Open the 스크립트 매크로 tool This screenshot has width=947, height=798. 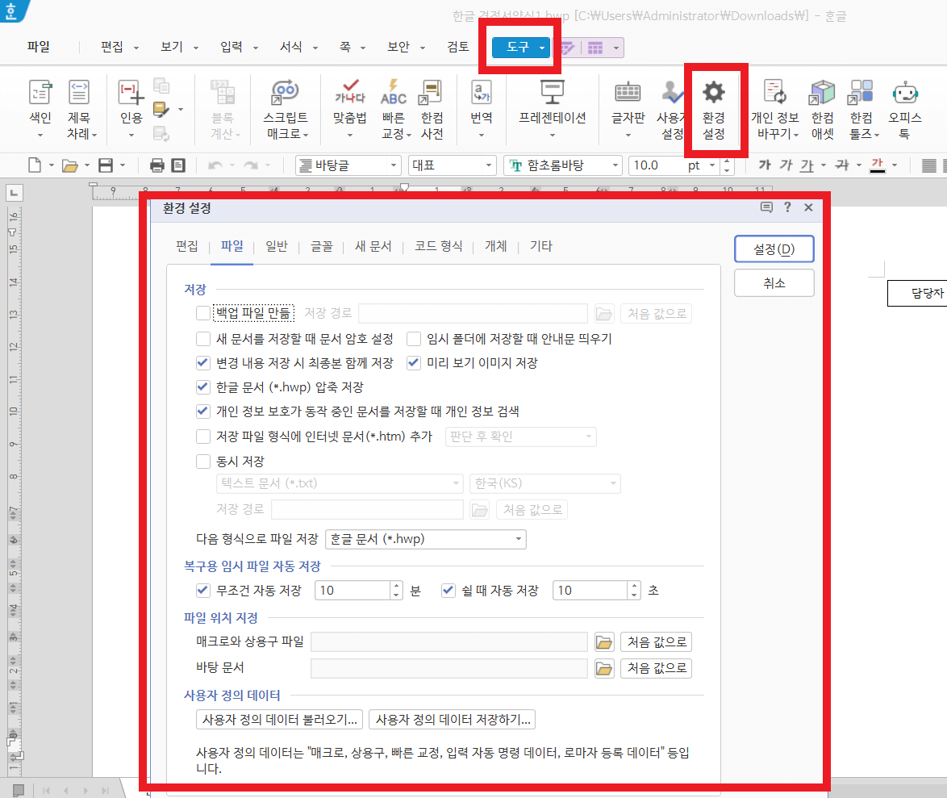coord(285,109)
